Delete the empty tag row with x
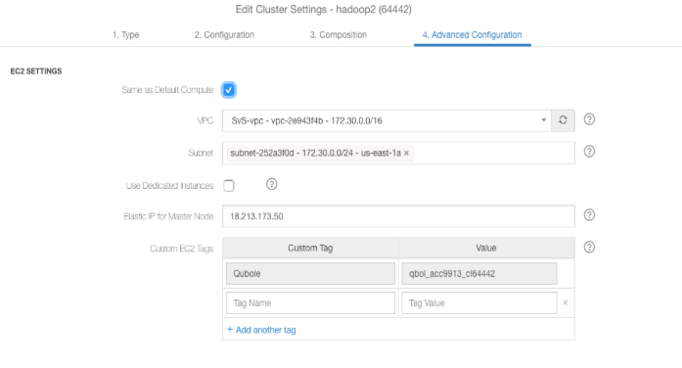The height and width of the screenshot is (368, 682). click(566, 302)
